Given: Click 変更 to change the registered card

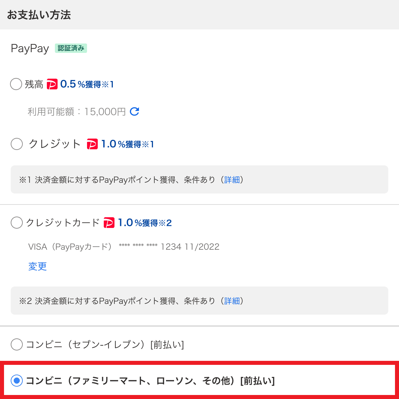Looking at the screenshot, I should pos(37,266).
